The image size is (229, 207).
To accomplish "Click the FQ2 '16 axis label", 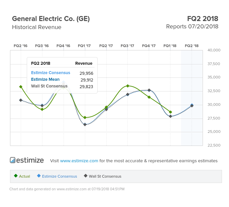I will (21, 46).
